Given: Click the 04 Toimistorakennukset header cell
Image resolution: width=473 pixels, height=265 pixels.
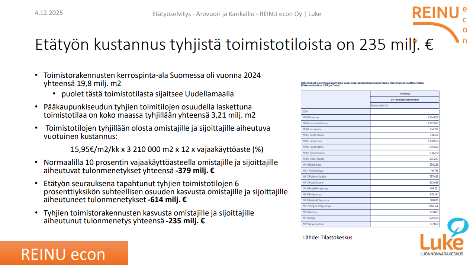Looking at the screenshot, I should pos(405,100).
